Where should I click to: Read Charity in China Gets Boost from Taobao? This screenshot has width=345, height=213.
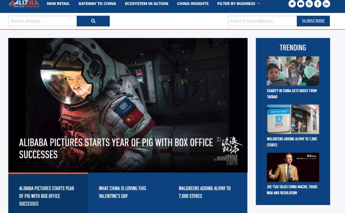pyautogui.click(x=292, y=93)
